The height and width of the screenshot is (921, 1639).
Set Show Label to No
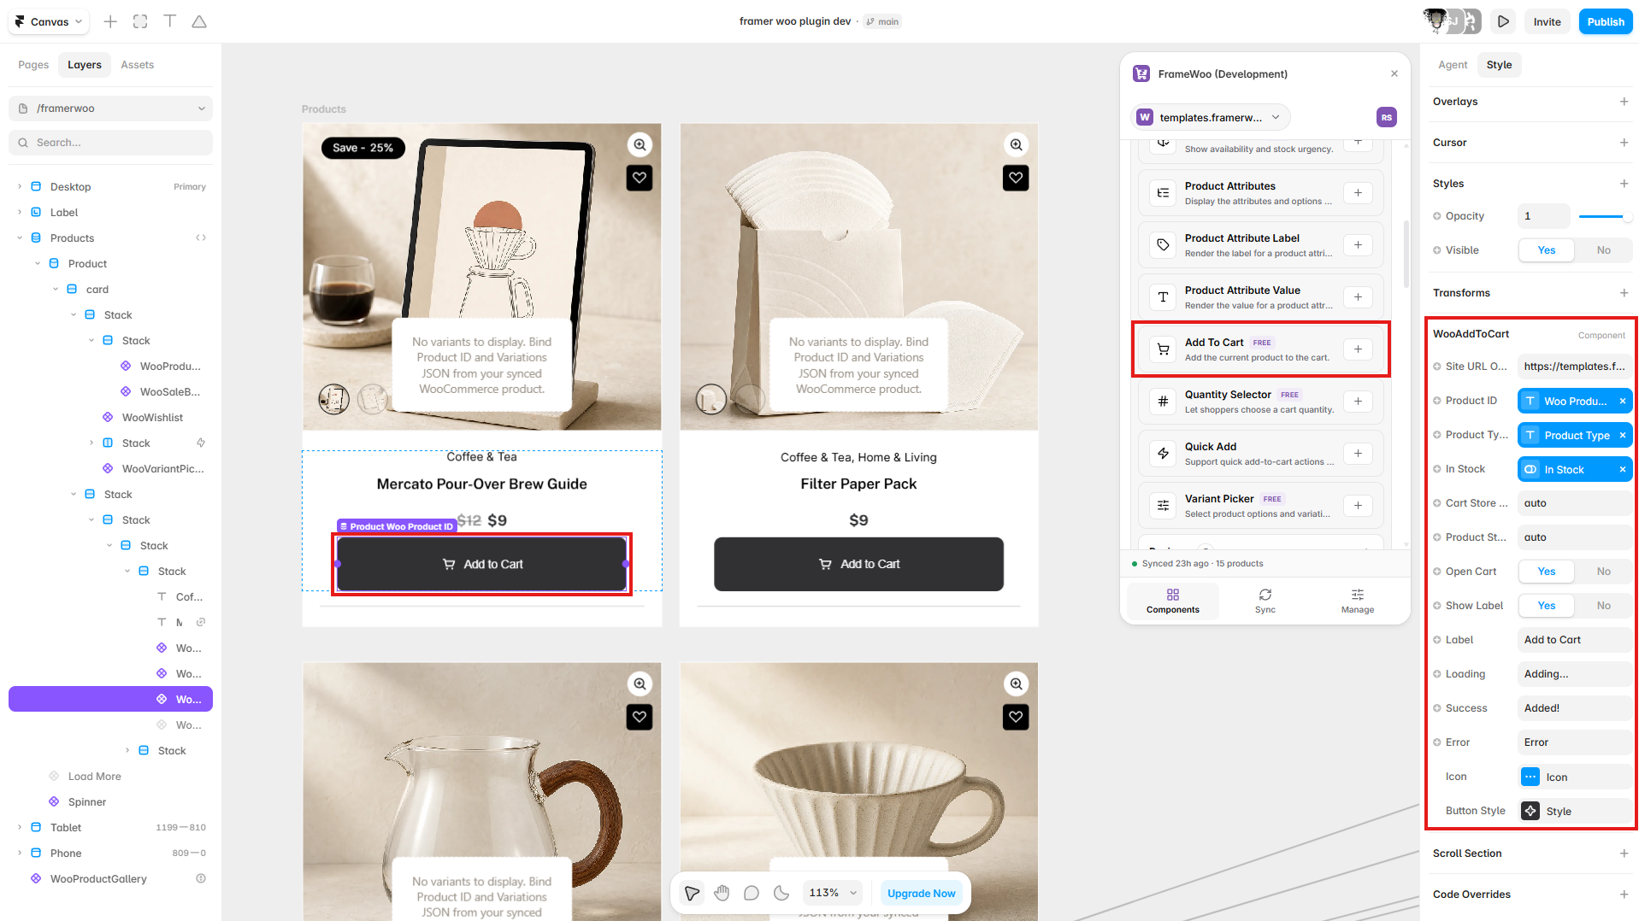pyautogui.click(x=1603, y=606)
